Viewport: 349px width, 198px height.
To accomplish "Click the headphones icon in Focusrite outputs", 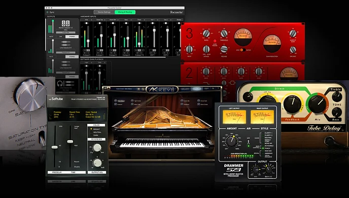I will click(x=60, y=84).
